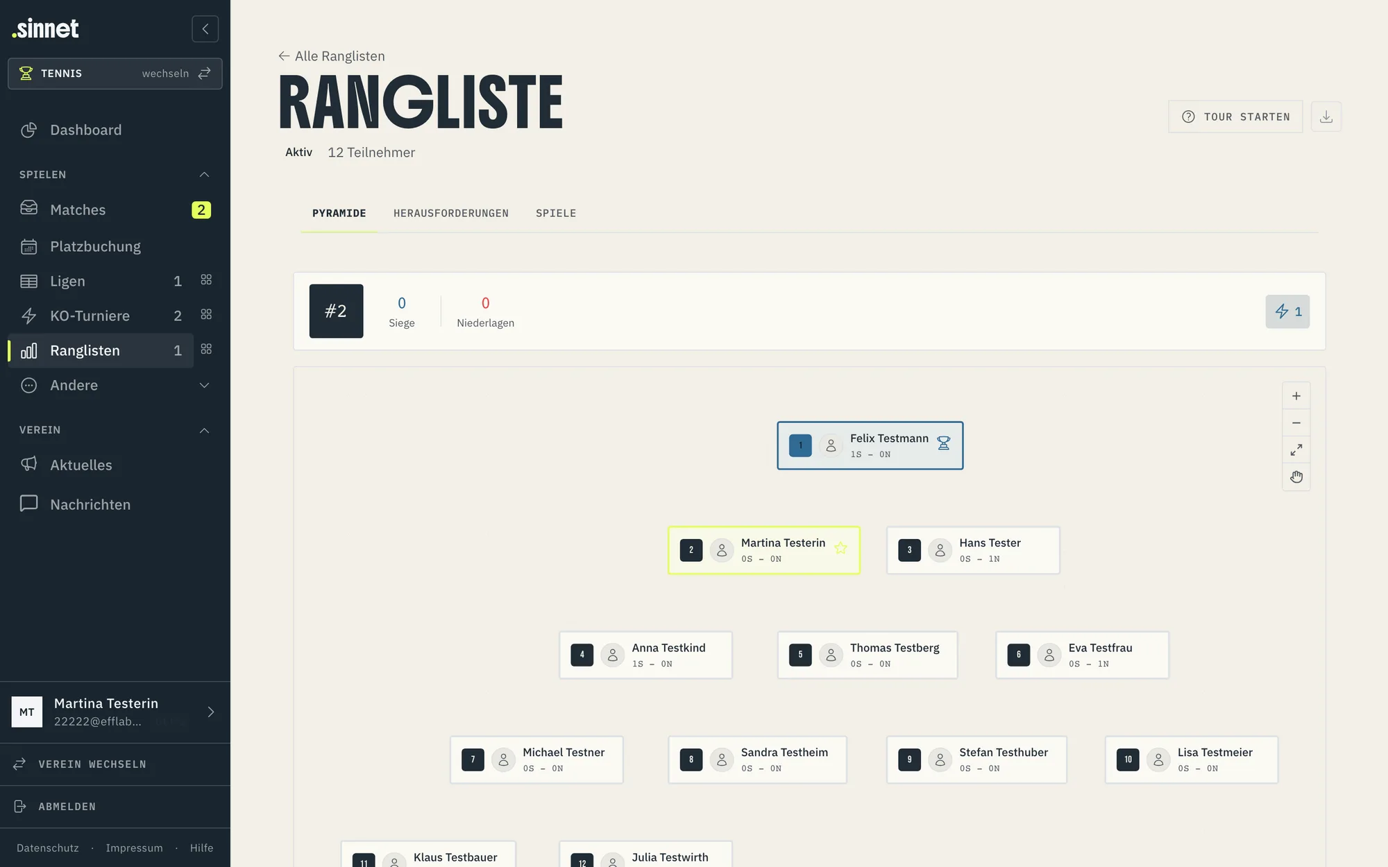1388x867 pixels.
Task: Open the Impressum link
Action: point(134,848)
